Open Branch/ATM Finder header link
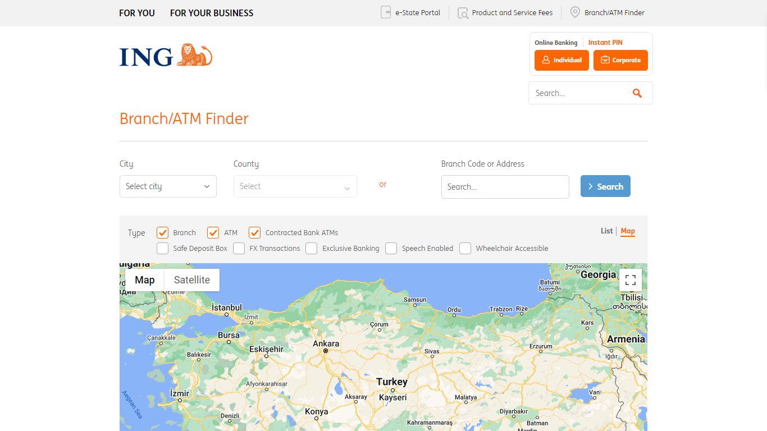 pyautogui.click(x=614, y=12)
